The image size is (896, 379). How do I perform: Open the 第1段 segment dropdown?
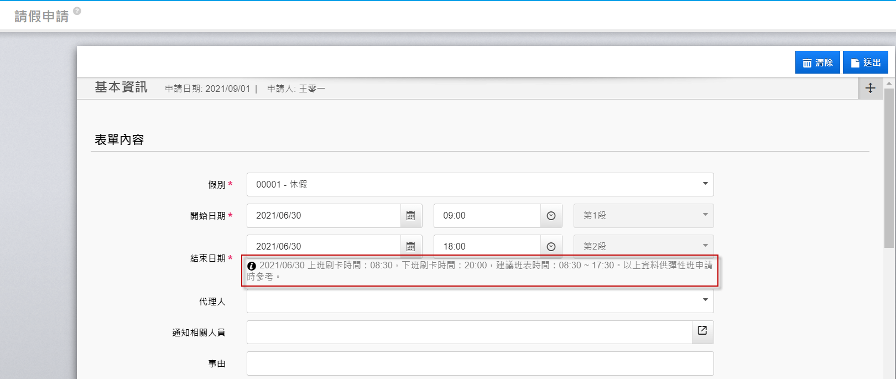(x=643, y=216)
